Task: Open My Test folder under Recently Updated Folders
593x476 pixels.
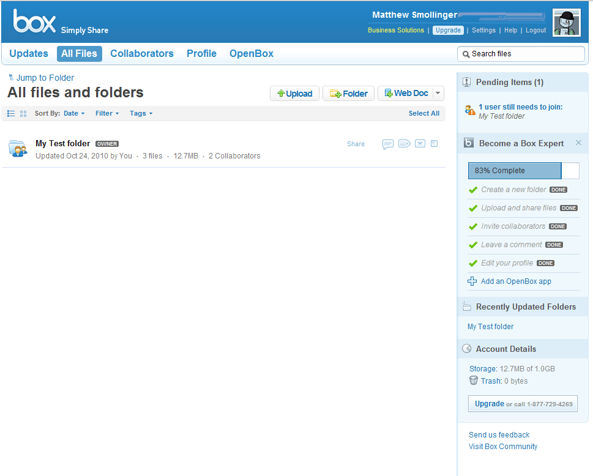Action: tap(491, 327)
